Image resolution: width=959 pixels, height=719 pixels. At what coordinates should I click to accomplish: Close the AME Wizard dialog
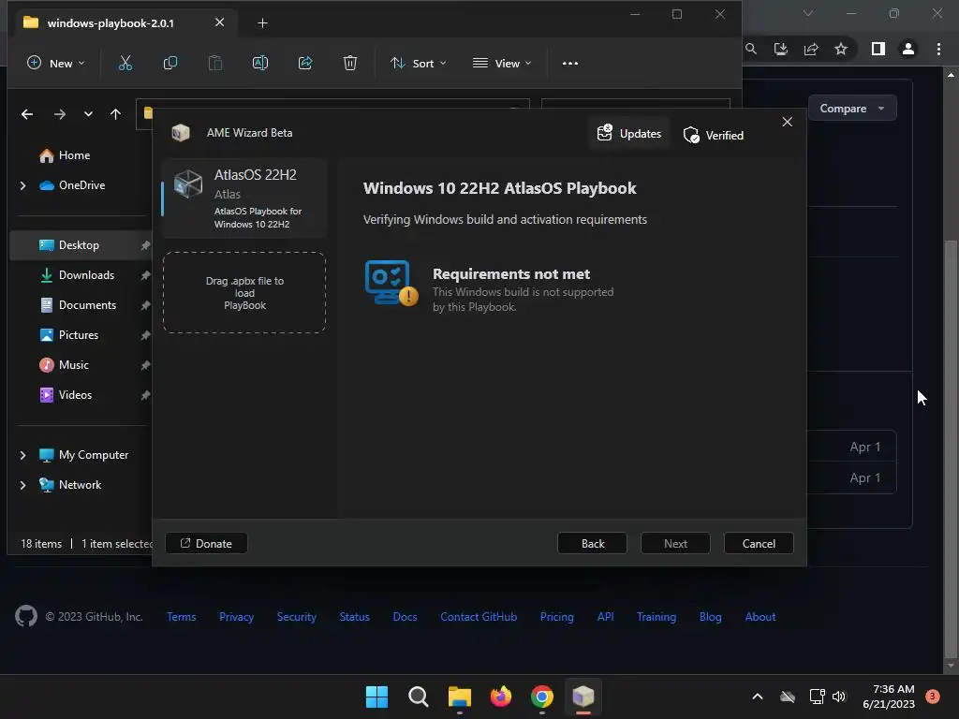pos(787,122)
